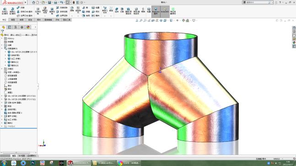Click the Rebuild traffic light icon

pos(74,2)
